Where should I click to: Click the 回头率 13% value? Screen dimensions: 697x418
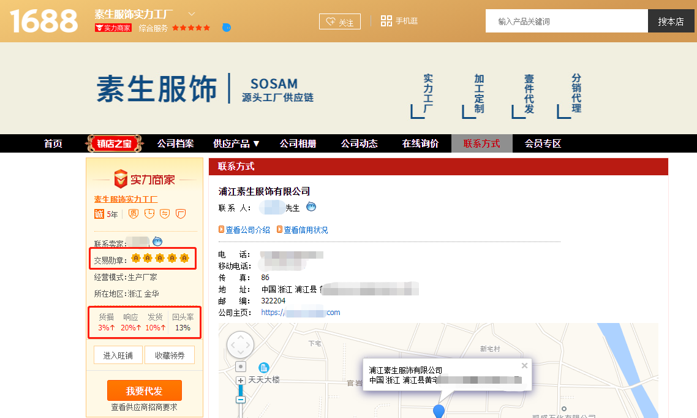click(183, 328)
